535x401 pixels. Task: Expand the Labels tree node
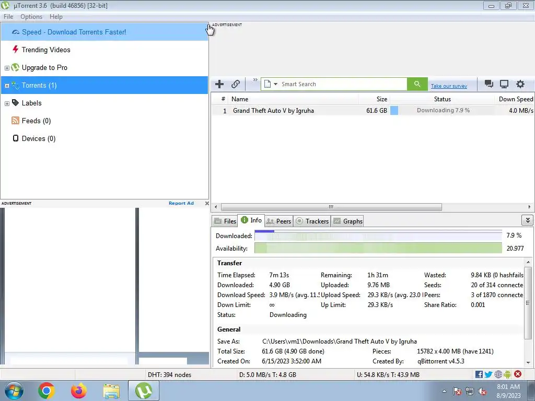[x=7, y=103]
